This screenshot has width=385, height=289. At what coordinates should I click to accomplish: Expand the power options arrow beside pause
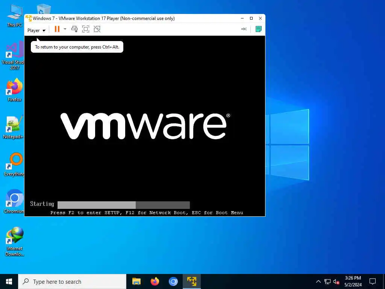pos(65,29)
